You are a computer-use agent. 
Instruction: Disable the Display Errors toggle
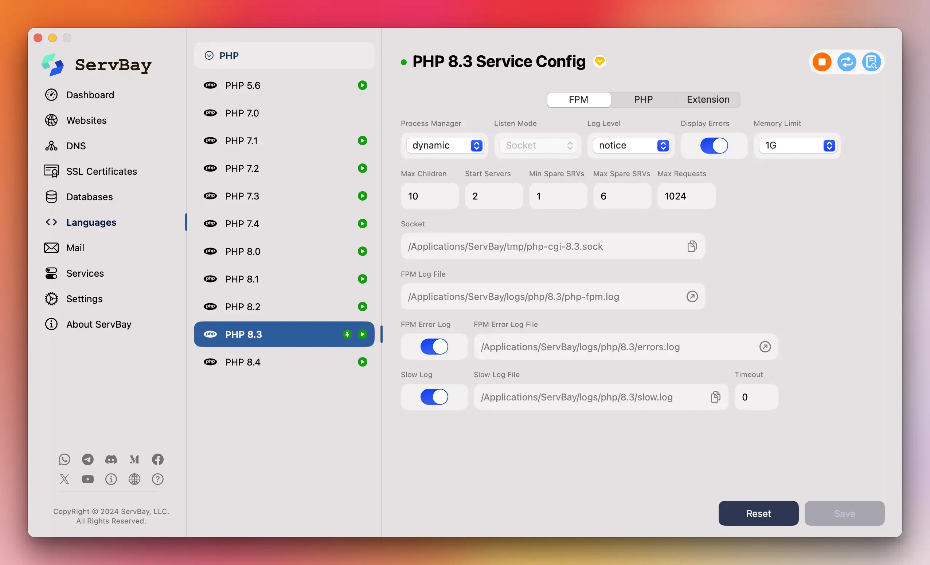coord(714,145)
